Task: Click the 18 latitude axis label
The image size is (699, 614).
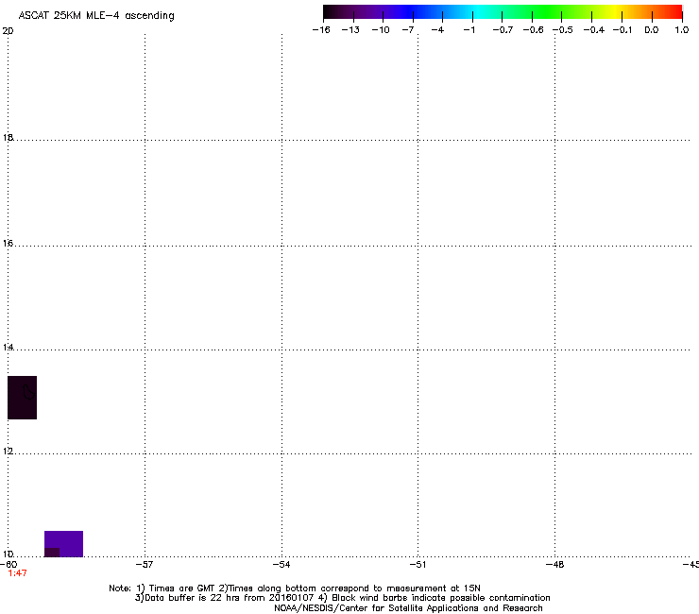Action: point(8,138)
